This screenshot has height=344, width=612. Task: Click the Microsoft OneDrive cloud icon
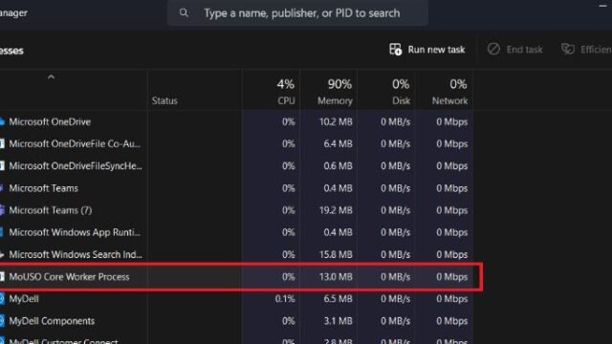(x=2, y=121)
